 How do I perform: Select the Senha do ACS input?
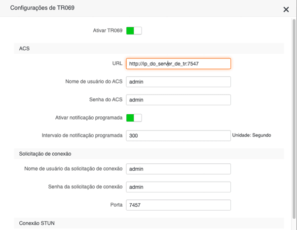178,100
